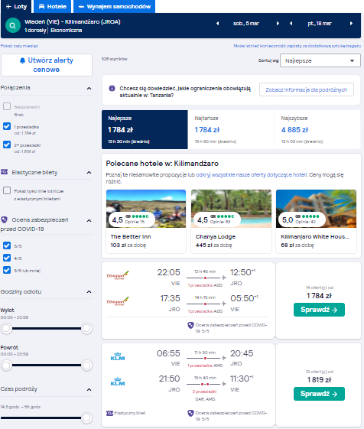This screenshot has width=364, height=429.
Task: Go to previous departure date arrow
Action: 218,24
